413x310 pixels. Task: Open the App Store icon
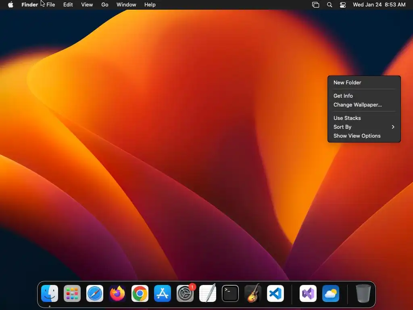(x=163, y=293)
